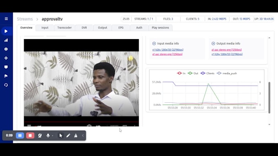Switch to the Overview tab
The height and width of the screenshot is (156, 278).
click(26, 28)
